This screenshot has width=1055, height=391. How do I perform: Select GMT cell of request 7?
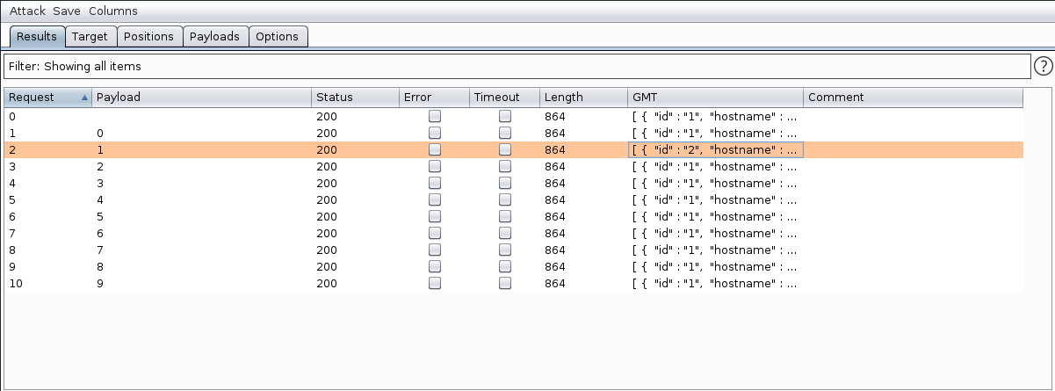click(714, 233)
